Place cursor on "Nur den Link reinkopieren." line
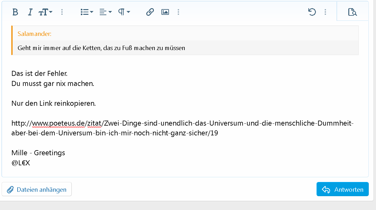Screen dimensions: 376x210 (53, 103)
